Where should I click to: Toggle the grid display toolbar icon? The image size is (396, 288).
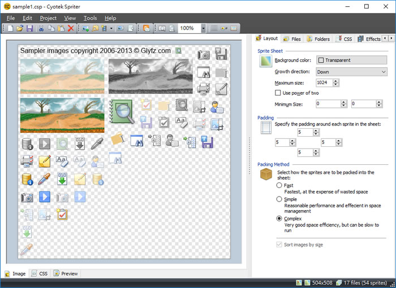[214, 28]
